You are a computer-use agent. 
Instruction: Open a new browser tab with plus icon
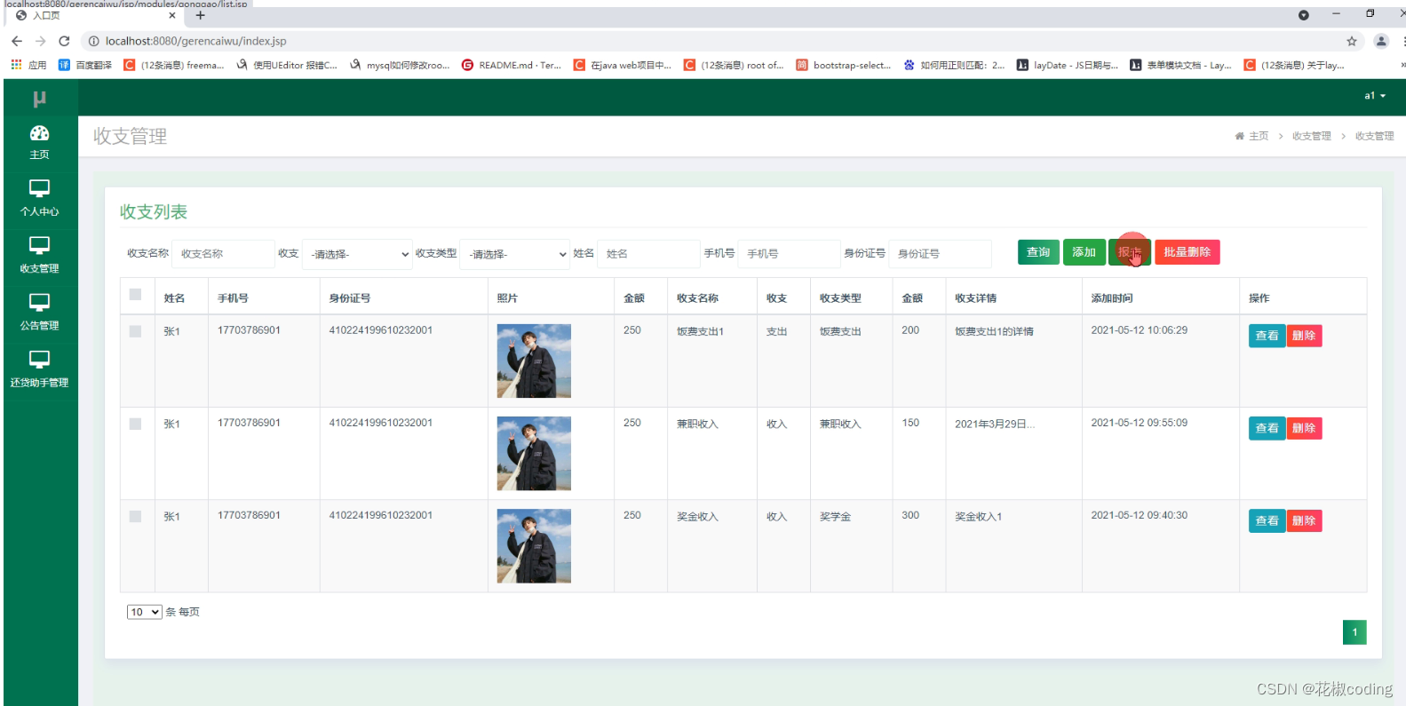[201, 15]
